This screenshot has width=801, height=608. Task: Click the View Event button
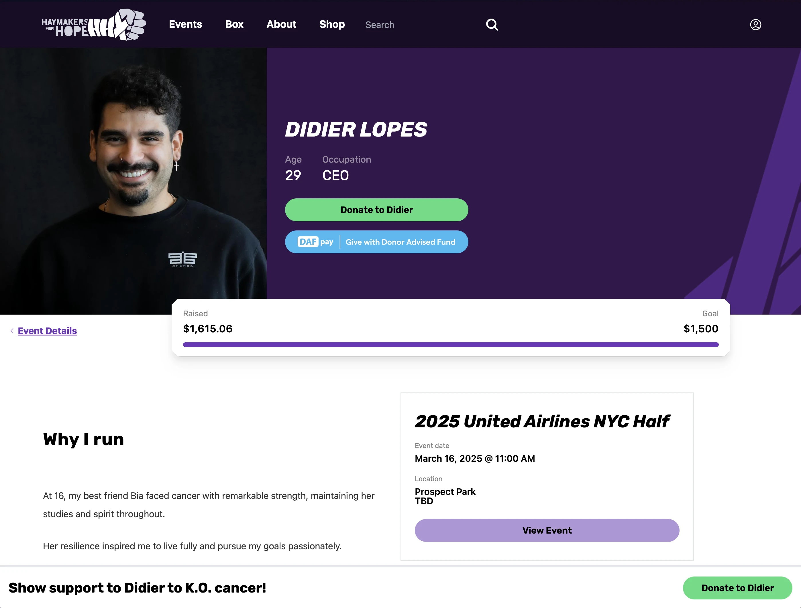point(547,530)
